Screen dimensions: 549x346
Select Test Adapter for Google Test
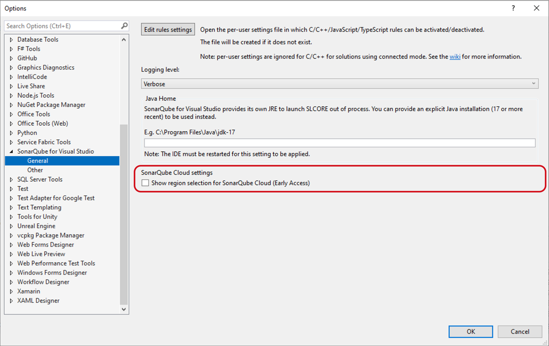tap(56, 198)
